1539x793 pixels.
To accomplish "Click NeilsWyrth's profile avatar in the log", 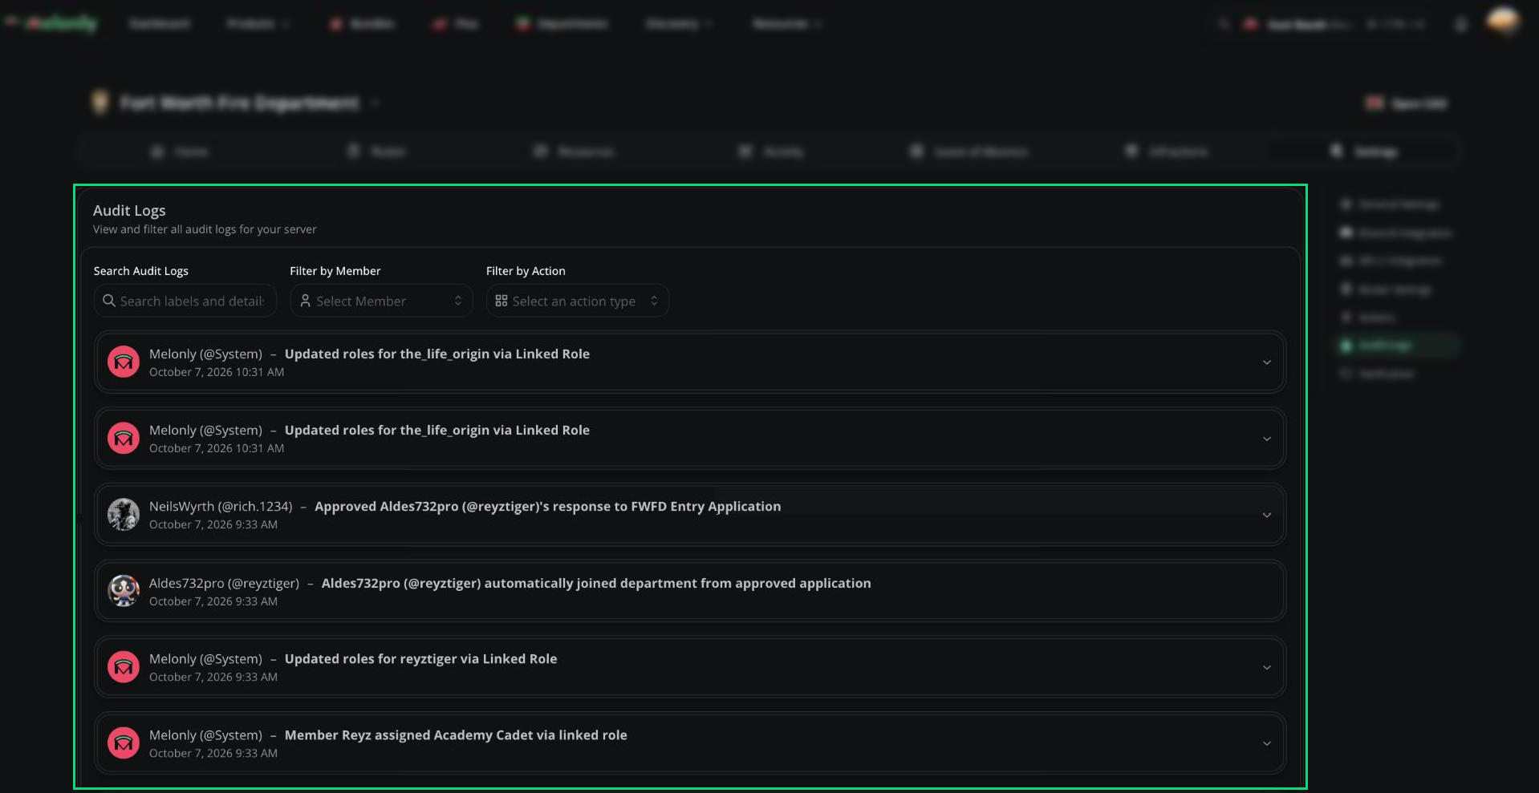I will tap(124, 515).
